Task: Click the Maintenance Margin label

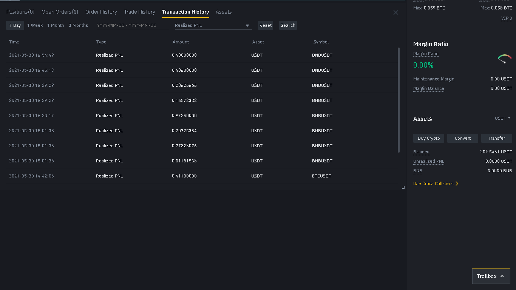Action: point(434,79)
